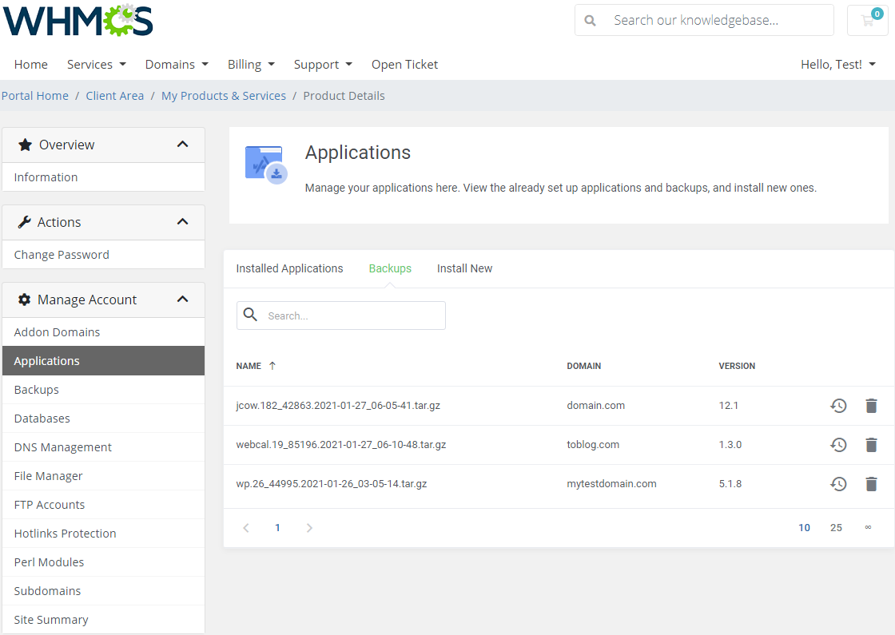
Task: Restore the jcow backup with the history icon
Action: tap(838, 406)
